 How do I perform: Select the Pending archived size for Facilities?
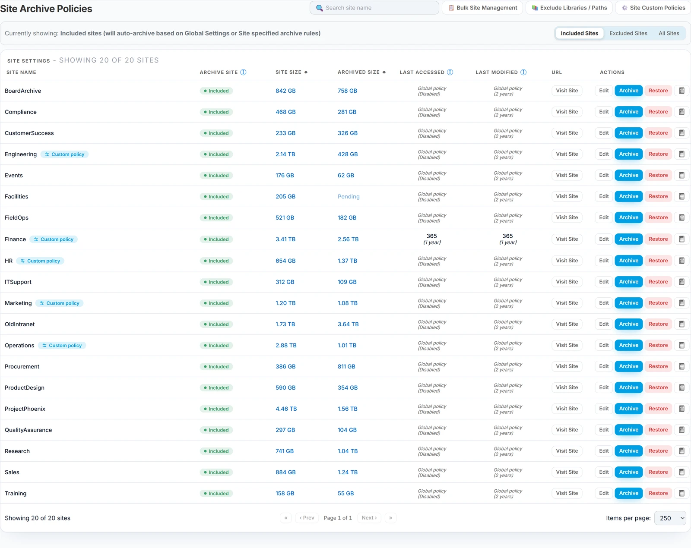349,196
